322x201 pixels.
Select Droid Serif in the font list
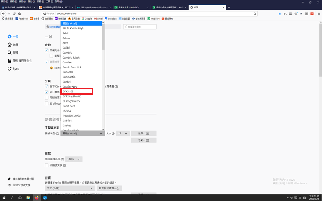coord(81,106)
